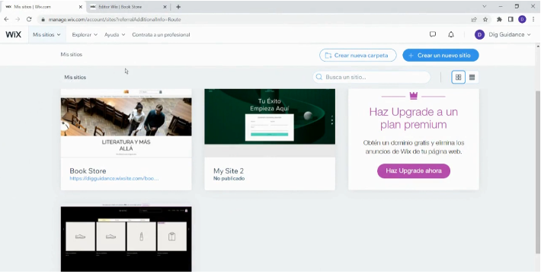Open the notifications bell
541x274 pixels.
click(451, 34)
